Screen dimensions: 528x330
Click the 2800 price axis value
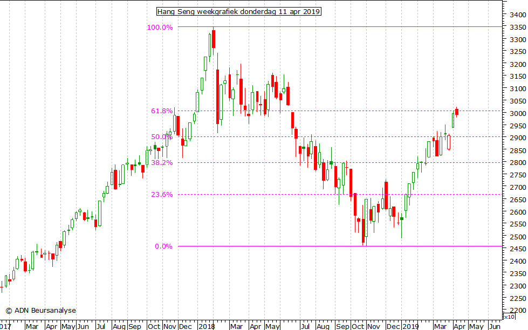click(x=518, y=163)
